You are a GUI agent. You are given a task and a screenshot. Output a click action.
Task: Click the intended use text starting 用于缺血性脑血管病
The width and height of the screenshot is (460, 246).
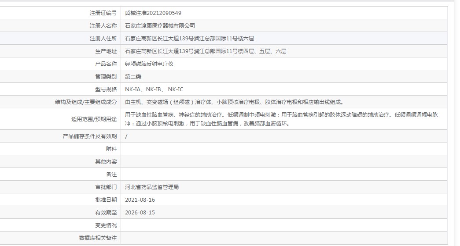pos(281,119)
